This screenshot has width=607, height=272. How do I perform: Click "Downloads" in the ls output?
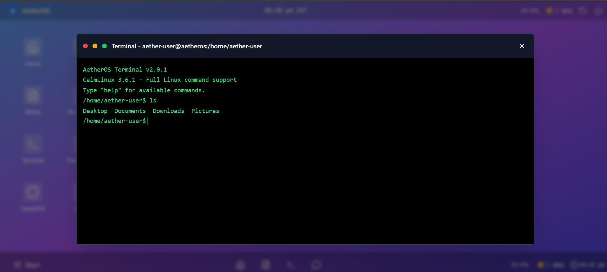tap(169, 111)
